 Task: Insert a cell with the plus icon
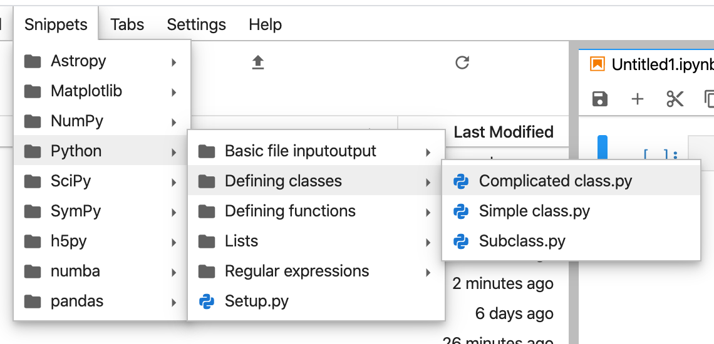point(637,99)
